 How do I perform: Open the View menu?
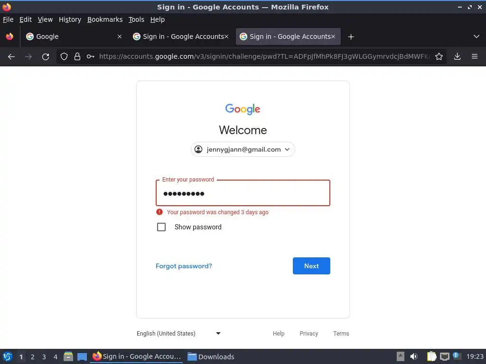[x=45, y=19]
